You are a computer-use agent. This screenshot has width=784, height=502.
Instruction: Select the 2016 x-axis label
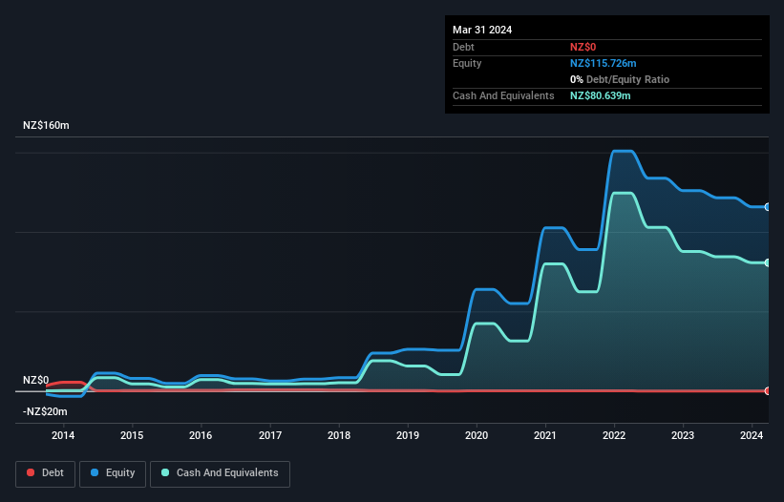coord(201,435)
